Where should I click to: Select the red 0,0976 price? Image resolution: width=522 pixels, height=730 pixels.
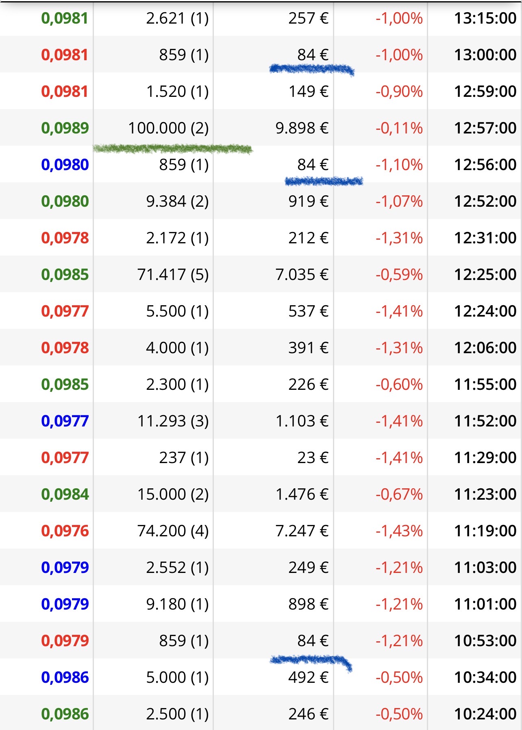coord(65,531)
